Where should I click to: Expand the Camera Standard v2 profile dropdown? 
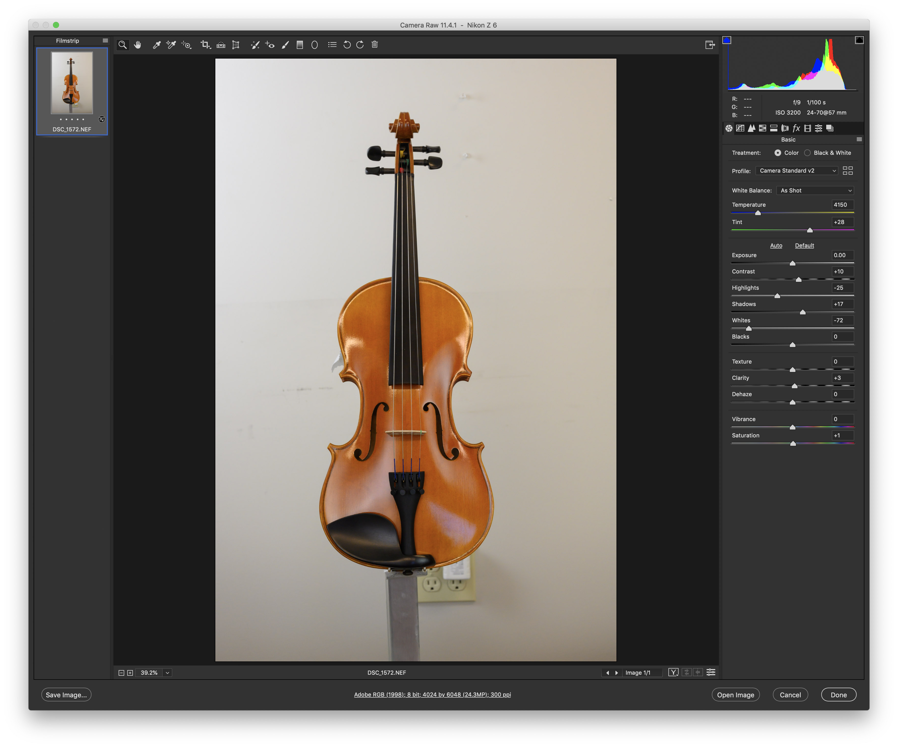click(797, 171)
